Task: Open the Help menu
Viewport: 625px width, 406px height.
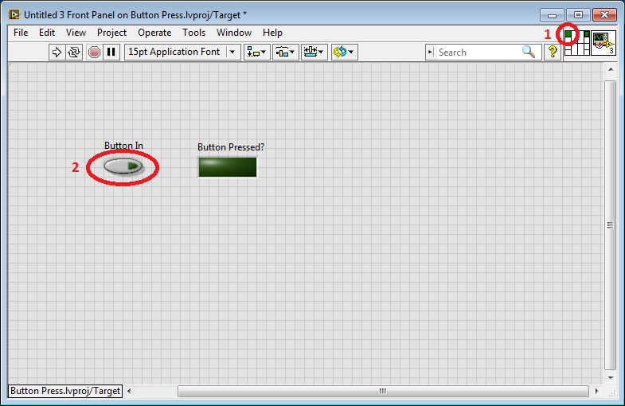Action: click(272, 33)
